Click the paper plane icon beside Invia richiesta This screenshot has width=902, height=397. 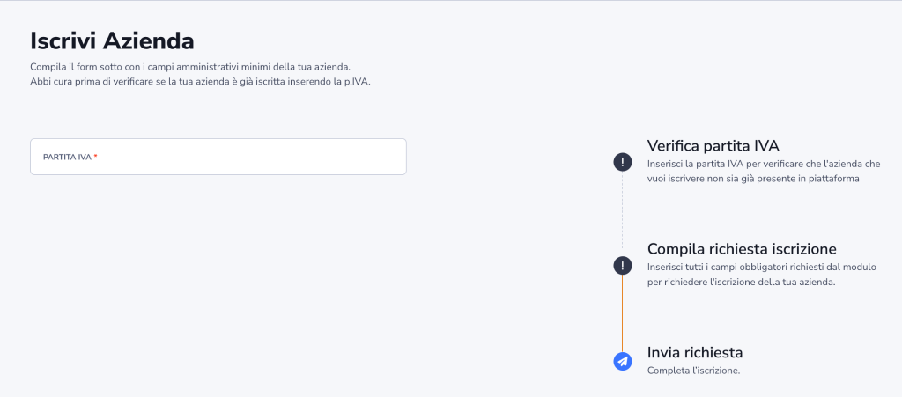click(x=623, y=361)
